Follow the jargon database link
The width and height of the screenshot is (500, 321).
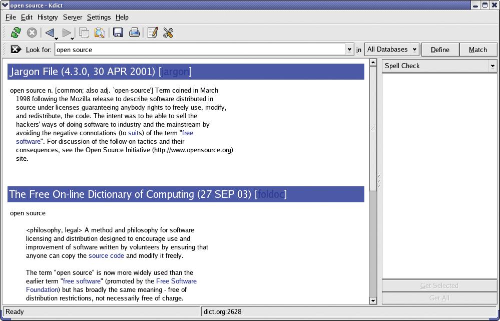[175, 72]
